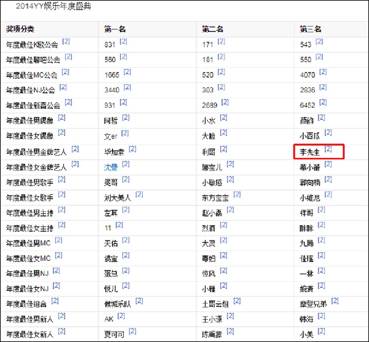Select the 第三名 column header
Screen dimensions: 369x342
click(311, 29)
